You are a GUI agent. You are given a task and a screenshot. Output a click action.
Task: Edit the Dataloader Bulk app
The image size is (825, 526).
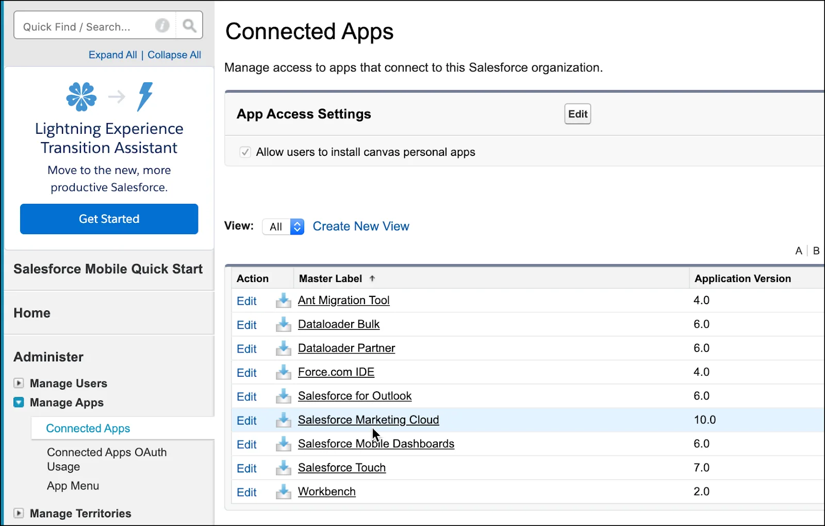(246, 325)
